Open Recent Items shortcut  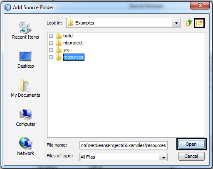(x=25, y=30)
